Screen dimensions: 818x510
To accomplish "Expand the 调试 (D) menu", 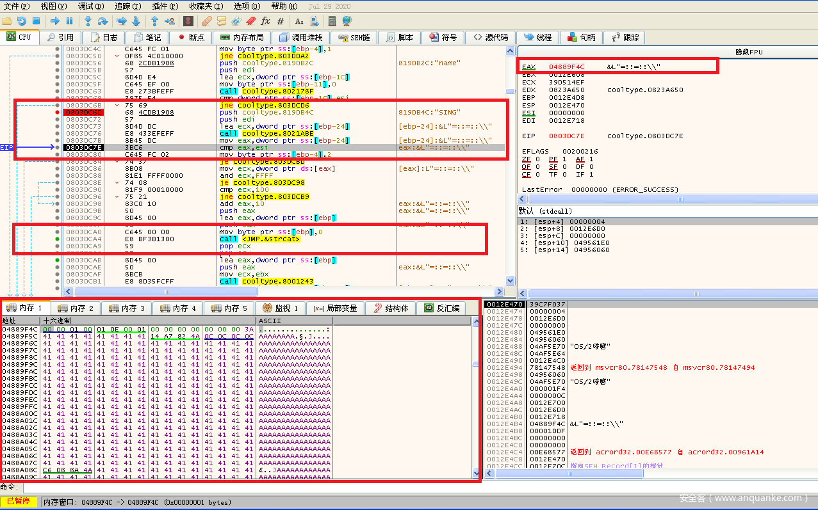I will point(90,6).
